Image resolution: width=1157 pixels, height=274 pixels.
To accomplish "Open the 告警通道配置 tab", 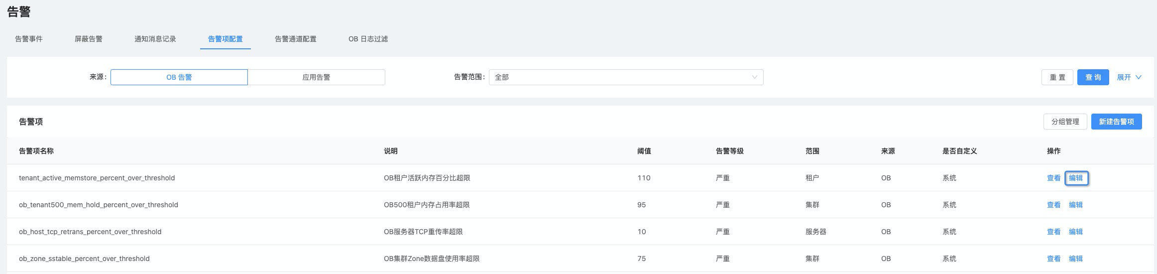I will click(x=296, y=39).
